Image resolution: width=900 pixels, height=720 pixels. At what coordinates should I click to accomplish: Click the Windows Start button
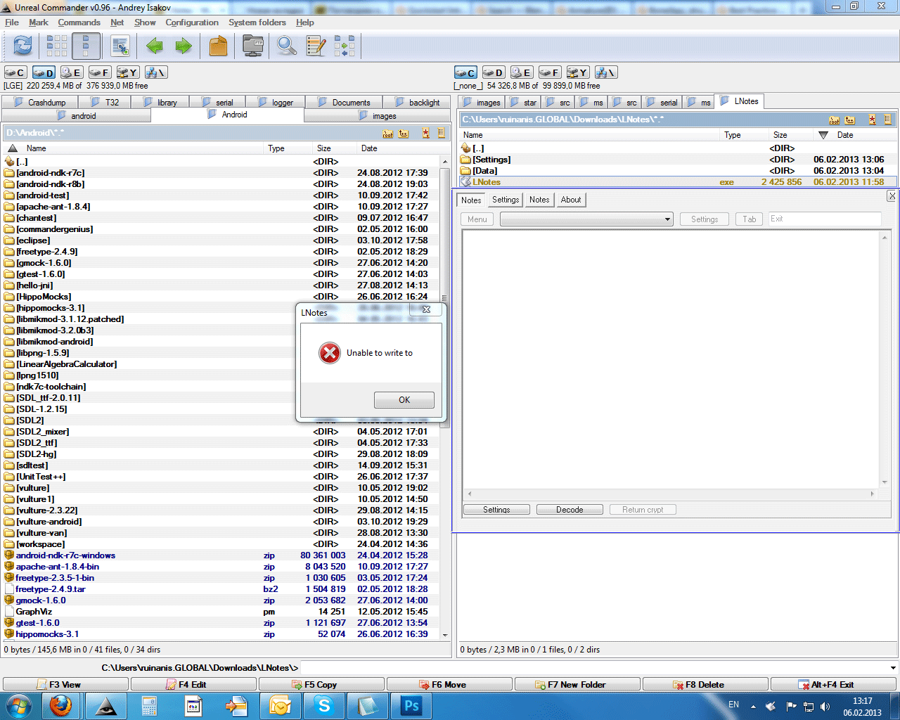19,705
